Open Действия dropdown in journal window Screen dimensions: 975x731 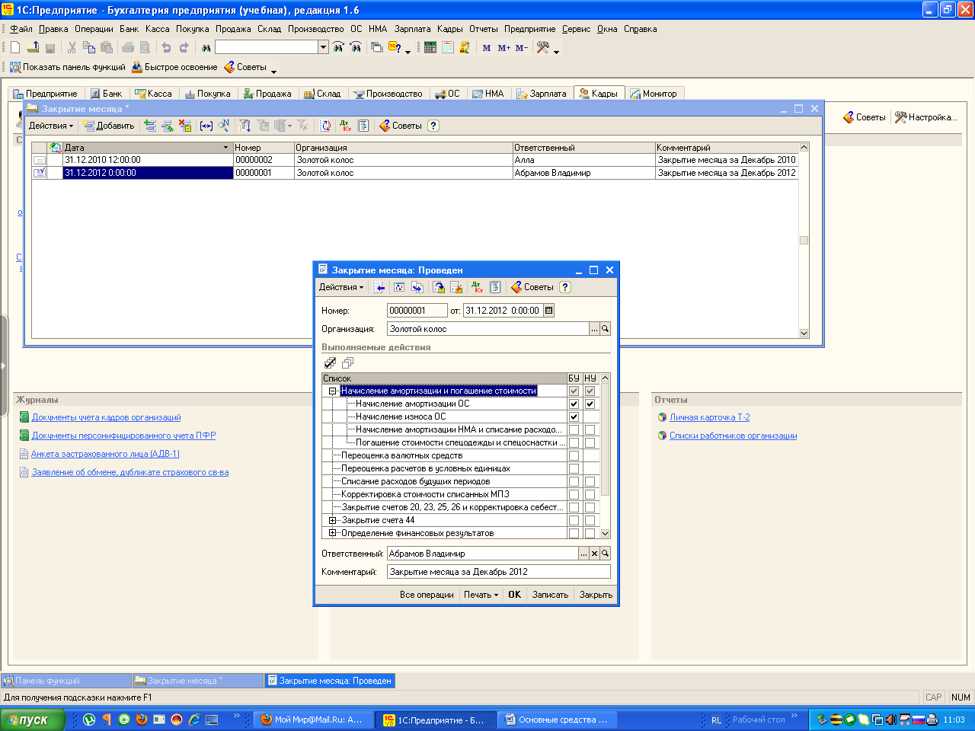tap(51, 126)
